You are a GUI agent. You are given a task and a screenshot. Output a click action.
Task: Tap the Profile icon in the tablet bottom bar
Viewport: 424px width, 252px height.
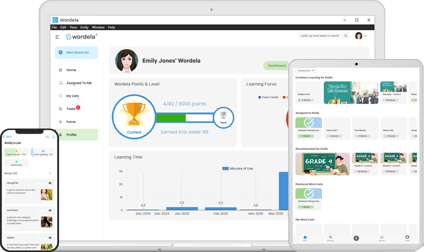pyautogui.click(x=407, y=238)
